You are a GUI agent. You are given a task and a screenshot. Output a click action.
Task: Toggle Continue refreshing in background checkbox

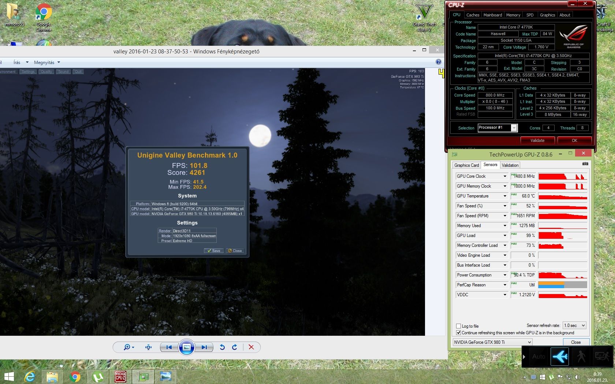pos(458,332)
